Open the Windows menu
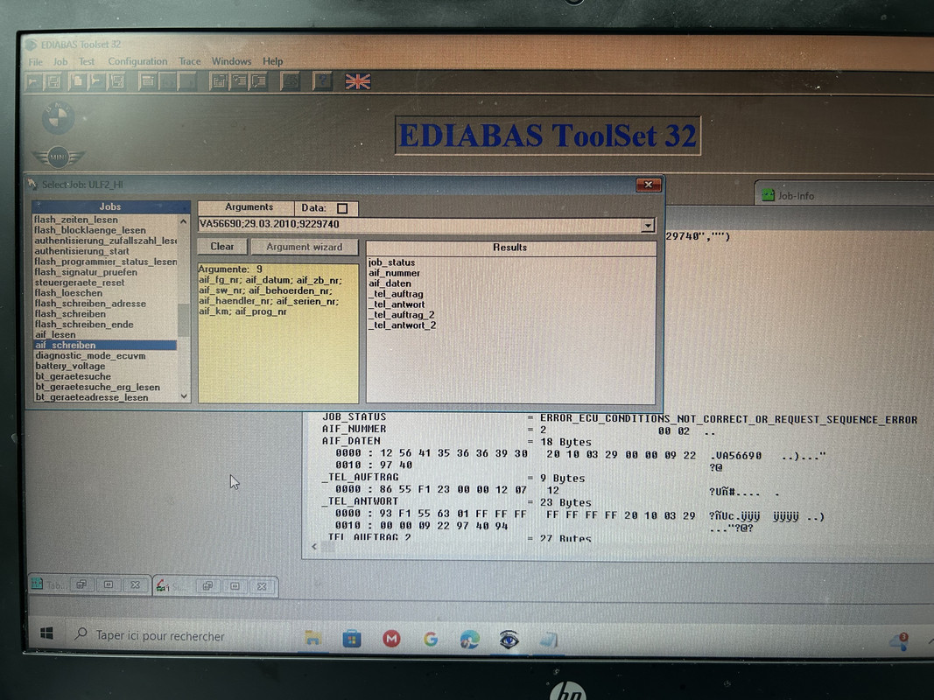The height and width of the screenshot is (700, 934). click(231, 61)
